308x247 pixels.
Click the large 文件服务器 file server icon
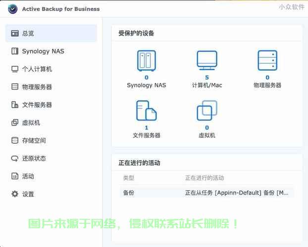[x=147, y=111]
